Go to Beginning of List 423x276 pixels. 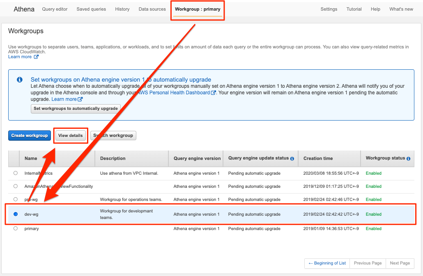coord(327,263)
